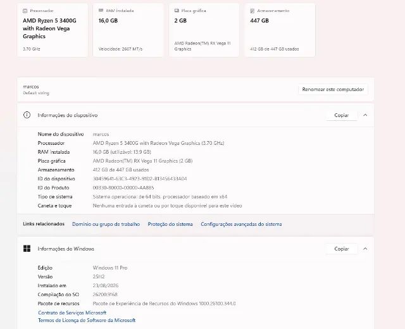Screen dimensions: 405x329
Task: Open Domínio ou grupo de trabalho link
Action: click(106, 224)
